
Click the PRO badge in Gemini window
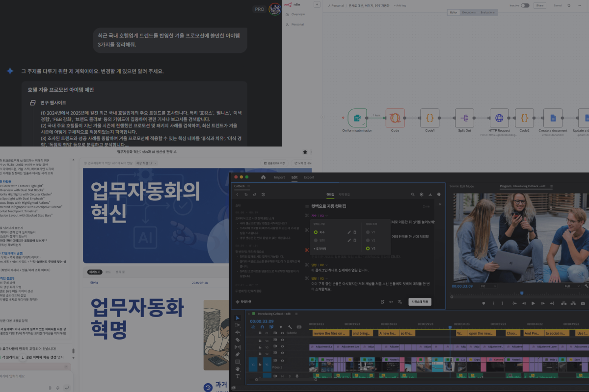click(x=260, y=9)
